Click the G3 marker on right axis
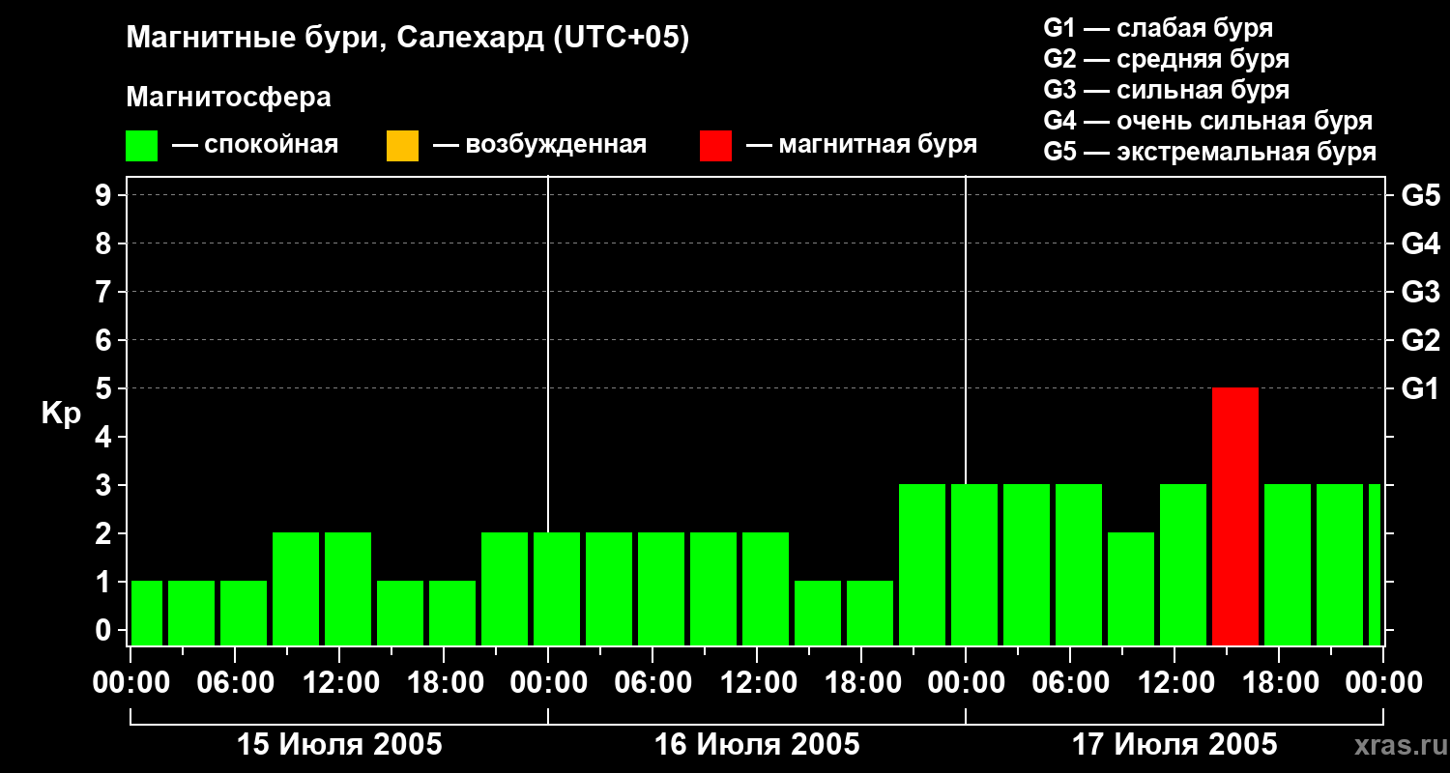Image resolution: width=1450 pixels, height=773 pixels. [x=1420, y=292]
